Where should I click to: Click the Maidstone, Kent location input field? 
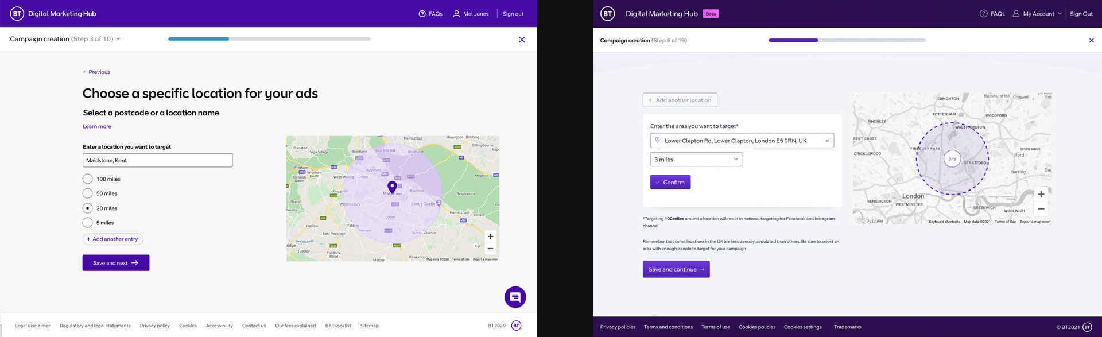(158, 160)
